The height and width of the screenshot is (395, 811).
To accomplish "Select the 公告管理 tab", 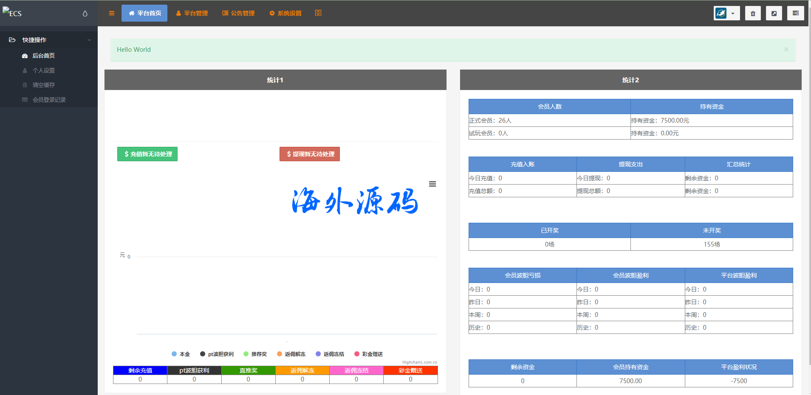I will 238,13.
